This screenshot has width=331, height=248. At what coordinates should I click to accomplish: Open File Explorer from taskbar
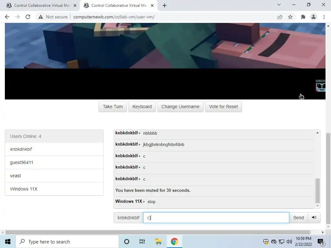click(x=158, y=242)
